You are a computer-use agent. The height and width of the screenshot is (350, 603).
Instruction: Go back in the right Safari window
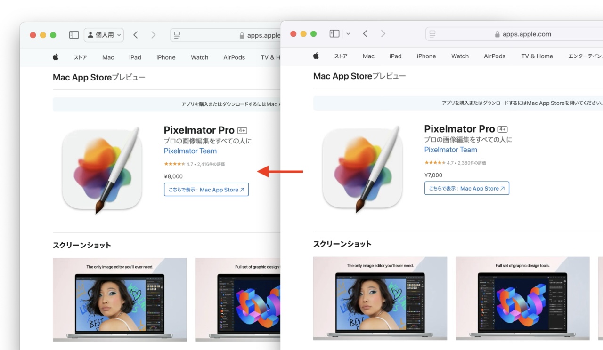365,33
